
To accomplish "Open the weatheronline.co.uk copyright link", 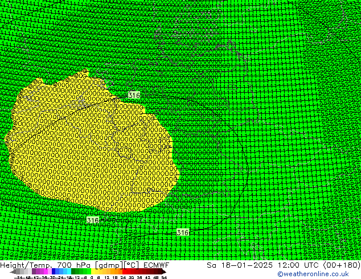I will (313, 274).
